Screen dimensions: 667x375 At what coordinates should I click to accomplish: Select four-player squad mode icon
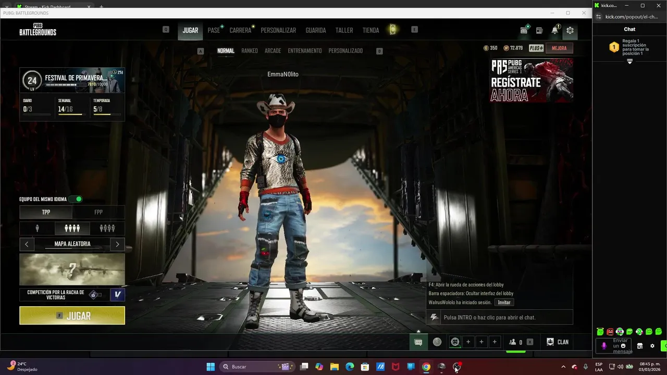(72, 228)
